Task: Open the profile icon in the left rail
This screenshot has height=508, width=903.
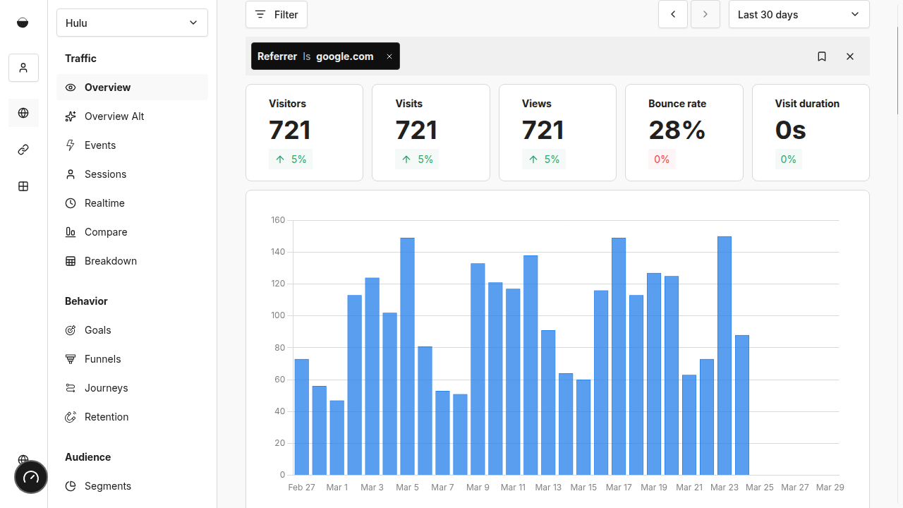Action: tap(23, 68)
